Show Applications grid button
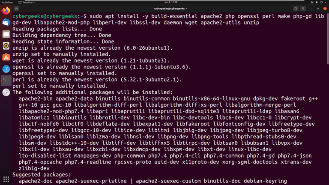329x185 pixels. click(x=6, y=179)
